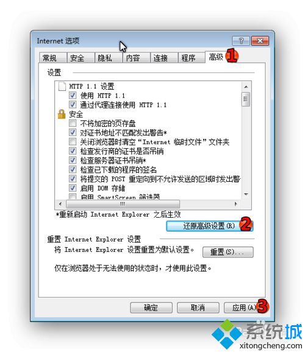
Task: Close the Internet 选项 dialog
Action: [260, 41]
